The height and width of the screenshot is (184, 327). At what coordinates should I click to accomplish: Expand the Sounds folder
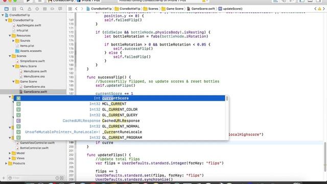[13, 41]
